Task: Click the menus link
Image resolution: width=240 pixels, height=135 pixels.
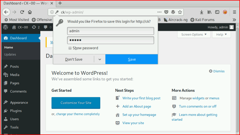Action: click(214, 98)
